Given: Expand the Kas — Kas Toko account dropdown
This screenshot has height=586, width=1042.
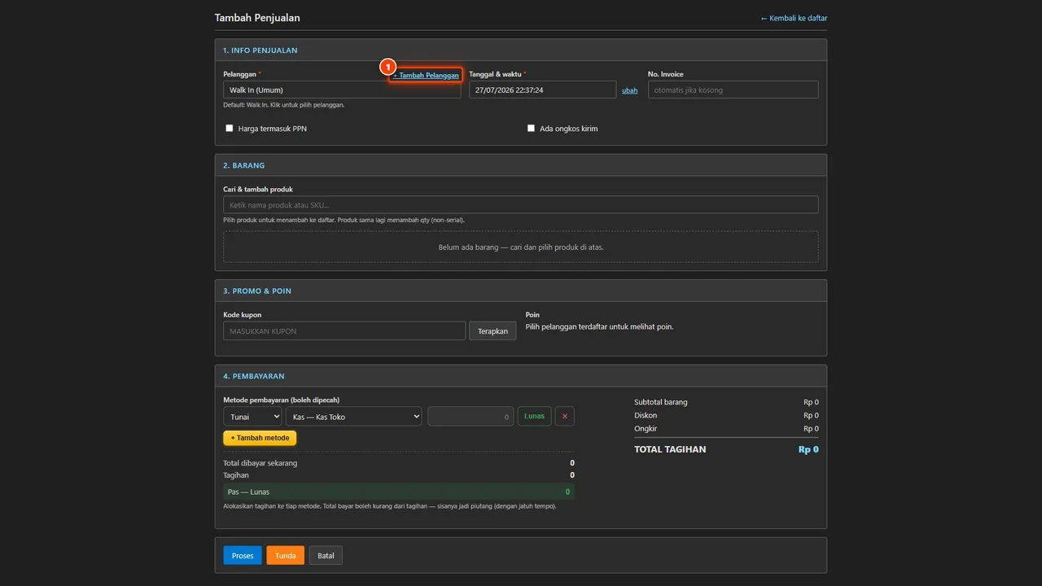Looking at the screenshot, I should [353, 416].
